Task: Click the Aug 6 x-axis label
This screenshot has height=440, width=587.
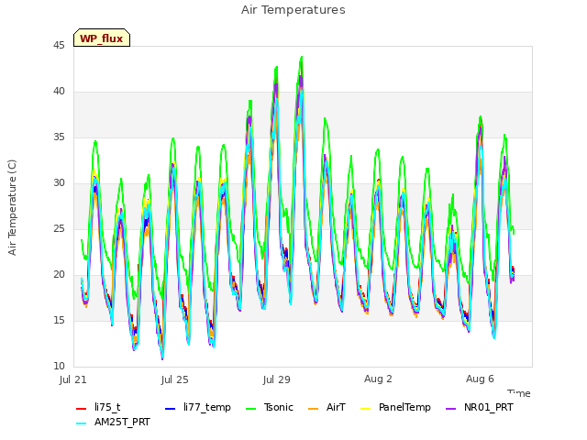Action: coord(480,379)
